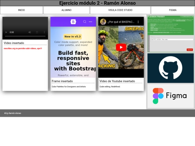Open the YouTube video title link
The image size is (195, 146).
click(121, 22)
